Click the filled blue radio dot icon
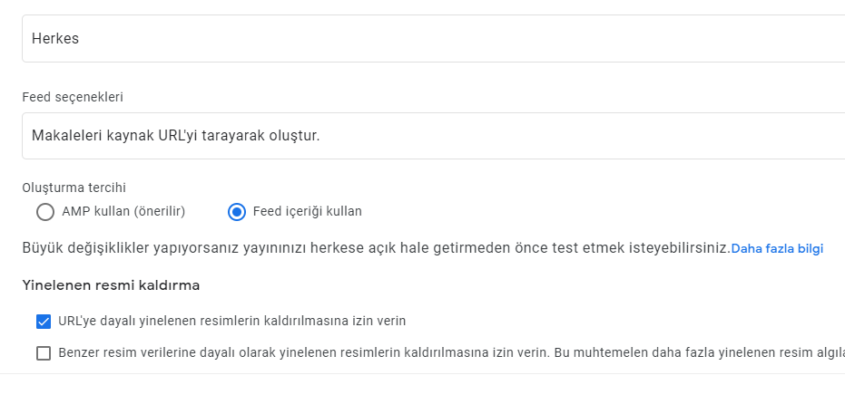Screen dimensions: 845x414 tap(237, 212)
